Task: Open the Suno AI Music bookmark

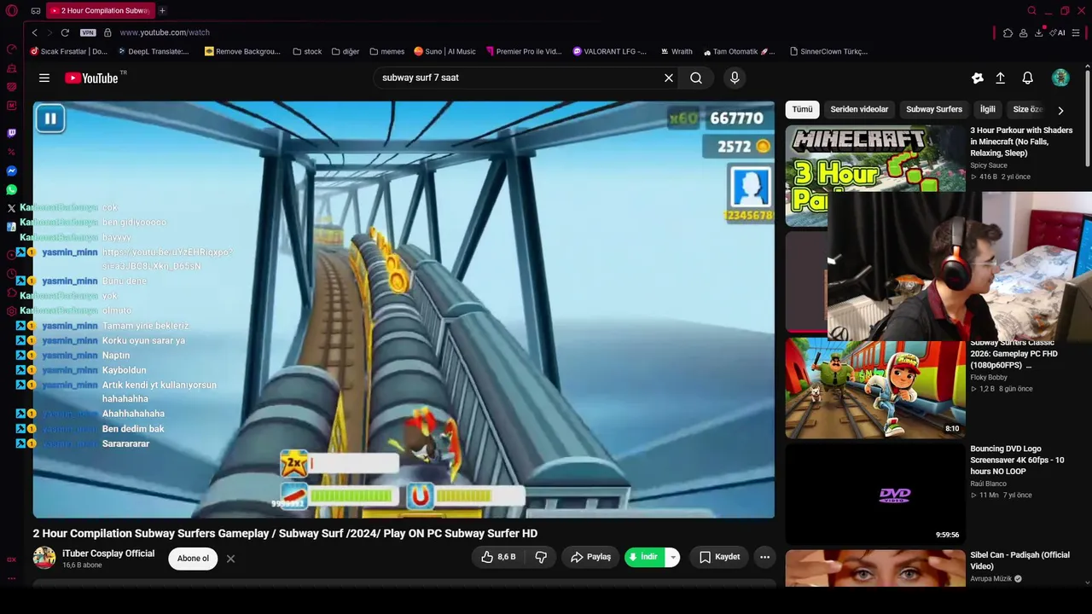Action: coord(444,51)
